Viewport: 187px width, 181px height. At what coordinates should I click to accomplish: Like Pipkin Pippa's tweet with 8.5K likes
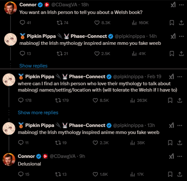pyautogui.click(x=96, y=100)
